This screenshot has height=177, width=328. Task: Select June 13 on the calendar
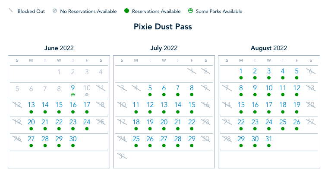click(31, 104)
